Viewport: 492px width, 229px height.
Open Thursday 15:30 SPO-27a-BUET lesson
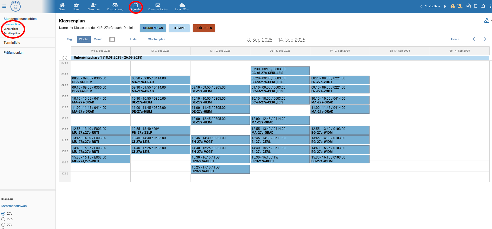coord(280,159)
